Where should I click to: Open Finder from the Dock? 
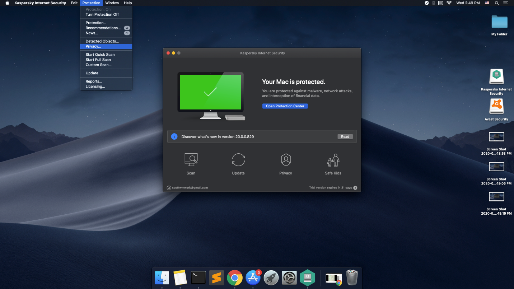point(162,278)
